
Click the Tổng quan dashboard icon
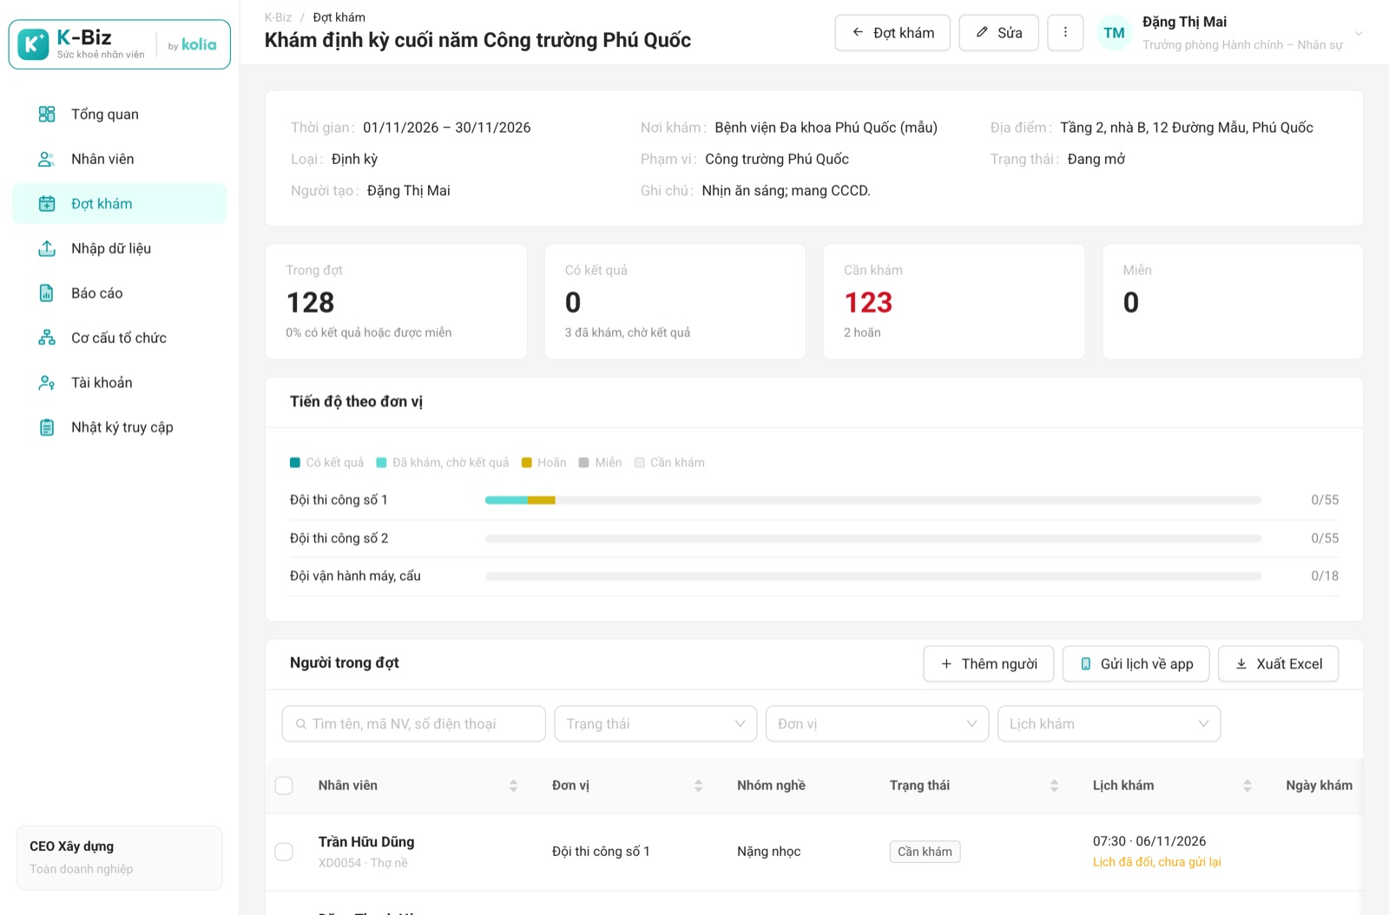(47, 114)
